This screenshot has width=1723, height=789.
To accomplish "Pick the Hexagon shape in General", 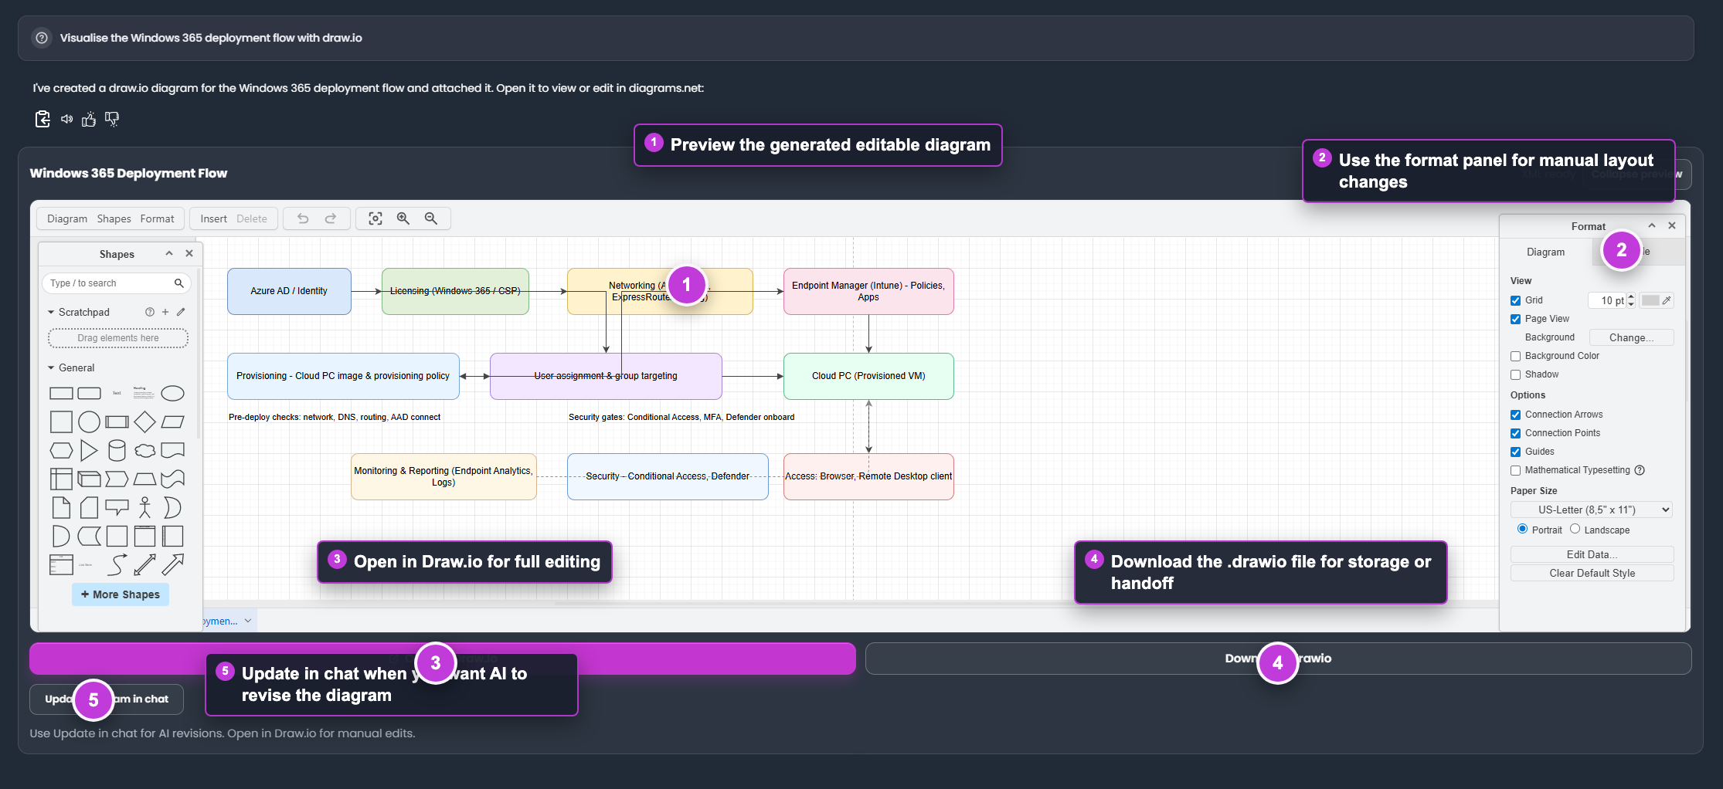I will [x=61, y=450].
